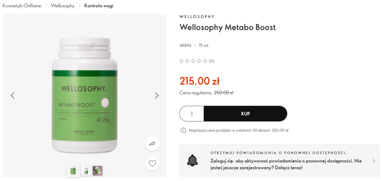Go to Wellosophy breadcrumb category
Screen dimensions: 381x181
[x=63, y=6]
